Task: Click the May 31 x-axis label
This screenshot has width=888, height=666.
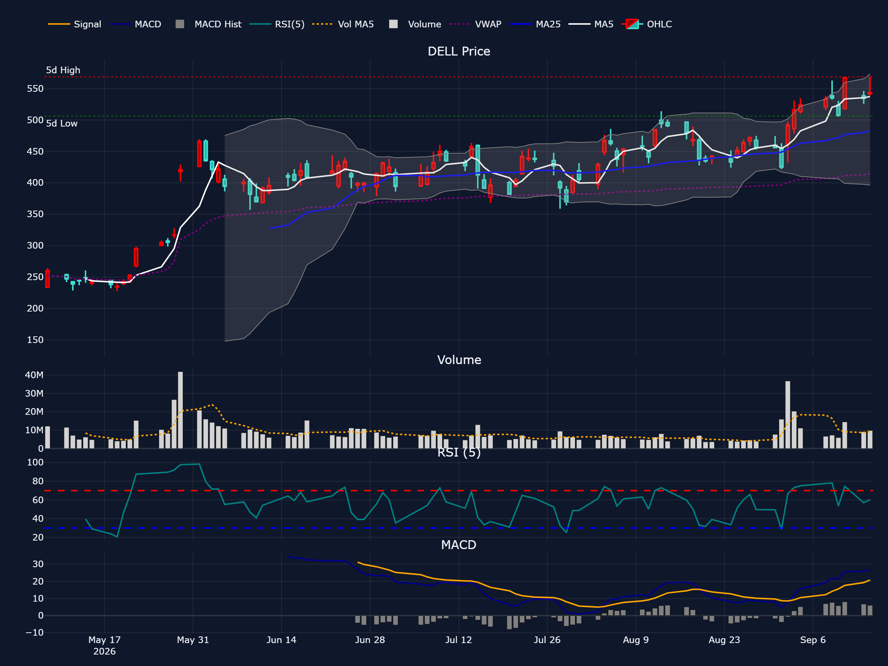Action: (193, 640)
